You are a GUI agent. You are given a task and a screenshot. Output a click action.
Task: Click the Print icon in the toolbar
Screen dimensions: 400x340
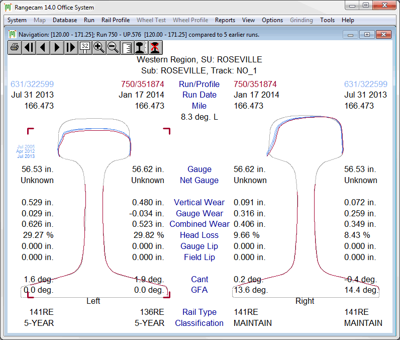[x=15, y=47]
